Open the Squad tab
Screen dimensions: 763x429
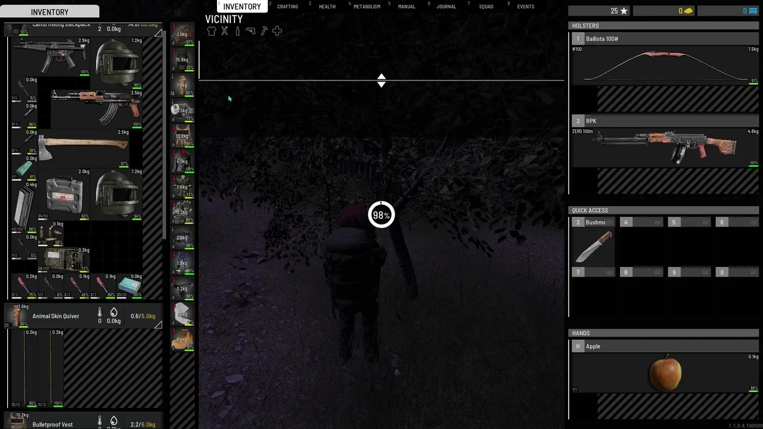coord(486,7)
